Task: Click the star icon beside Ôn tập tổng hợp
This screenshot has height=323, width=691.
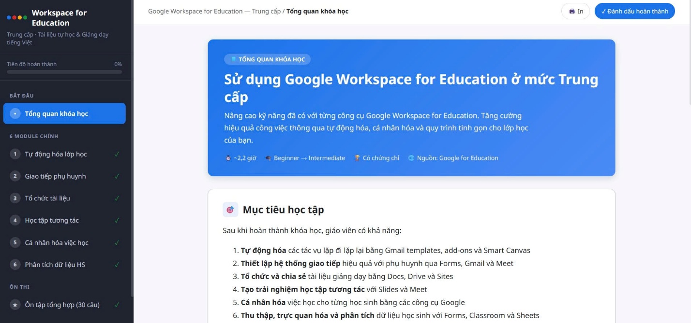Action: (15, 305)
